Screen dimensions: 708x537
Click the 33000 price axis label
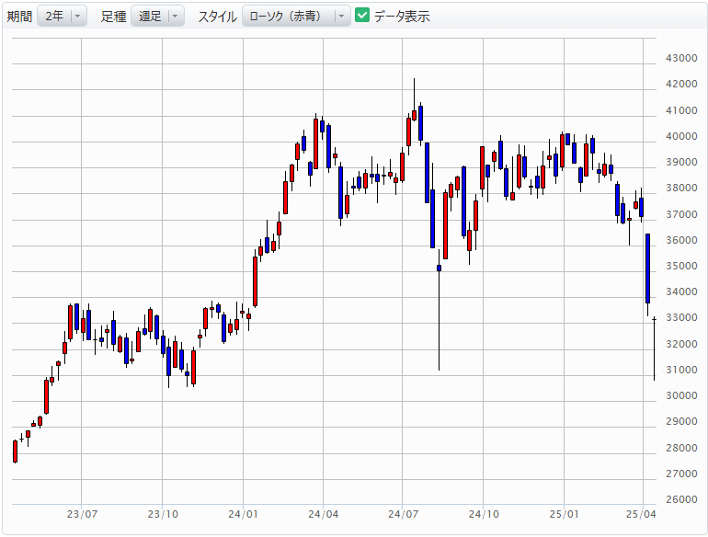(x=681, y=317)
